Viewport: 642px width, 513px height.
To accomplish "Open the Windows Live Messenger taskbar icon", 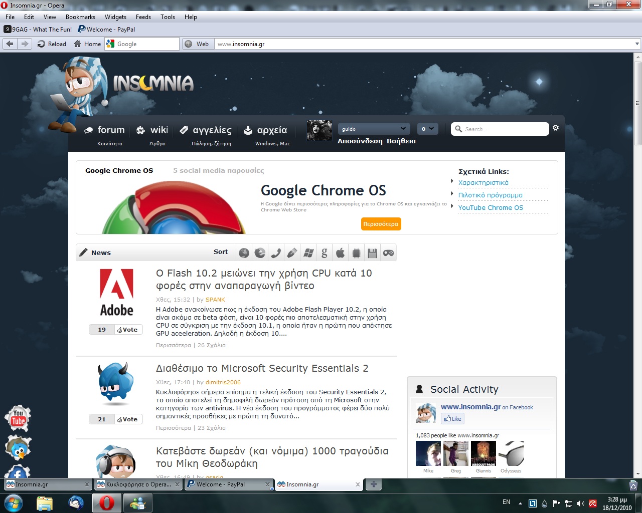I will click(137, 502).
